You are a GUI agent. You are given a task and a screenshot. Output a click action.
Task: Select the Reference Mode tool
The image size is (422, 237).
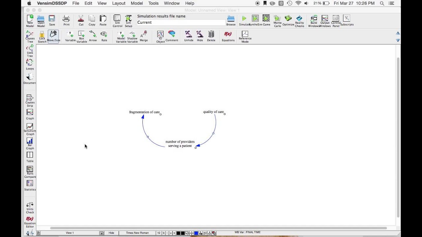(245, 37)
